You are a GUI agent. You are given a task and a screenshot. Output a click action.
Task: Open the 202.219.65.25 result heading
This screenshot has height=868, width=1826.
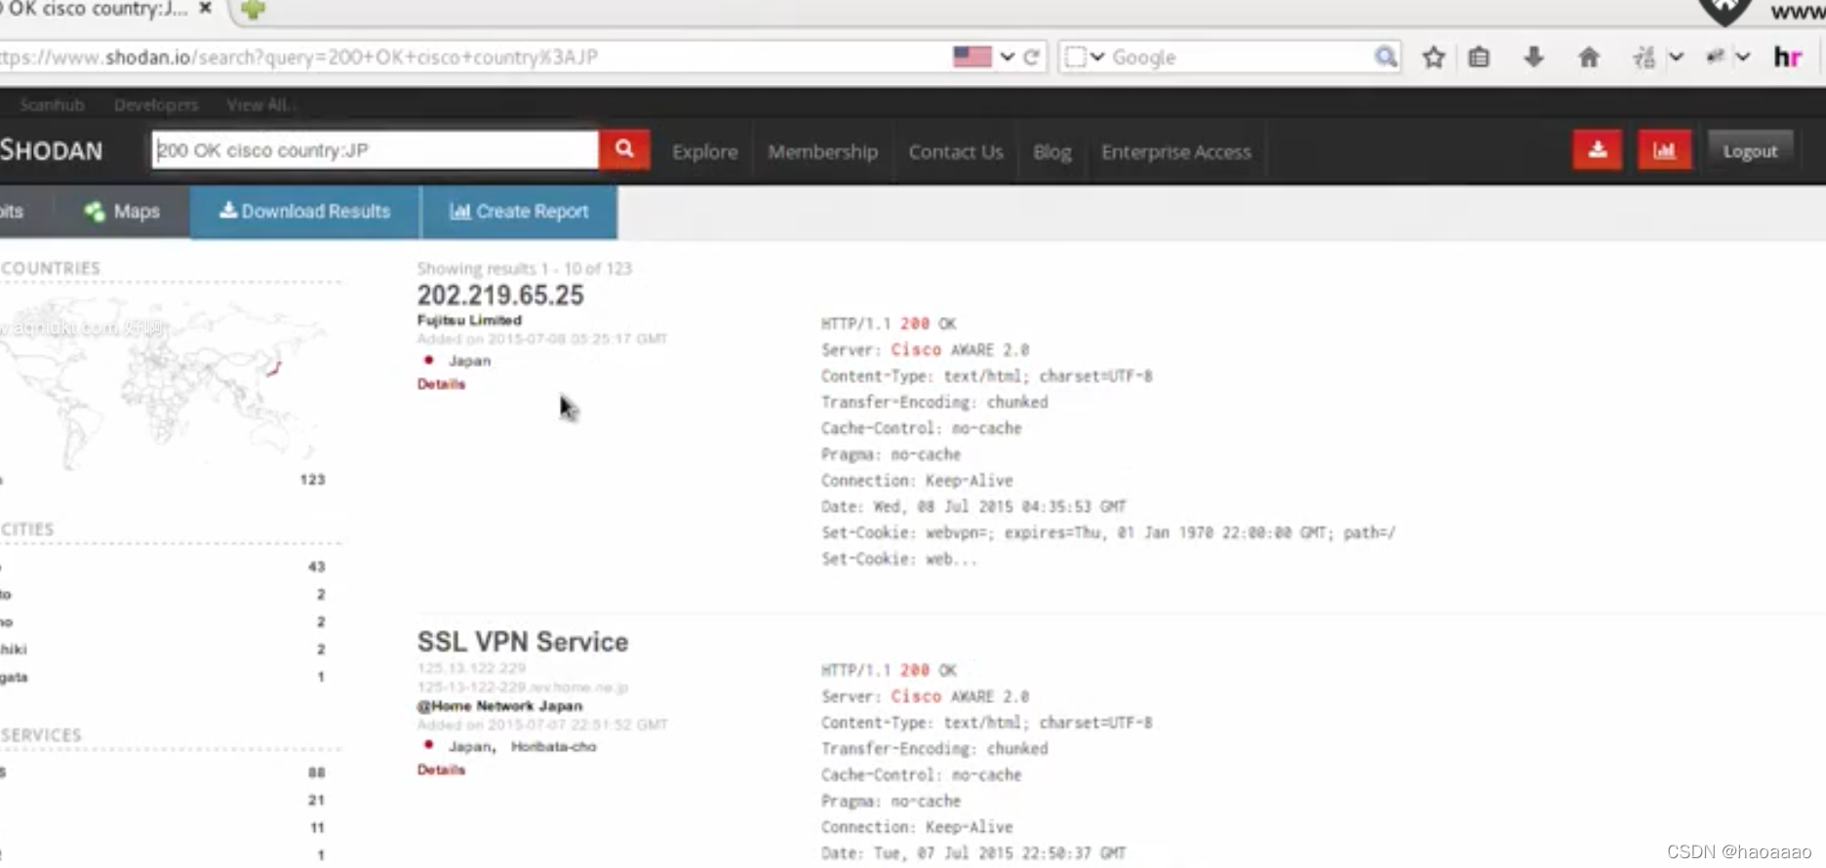tap(500, 296)
